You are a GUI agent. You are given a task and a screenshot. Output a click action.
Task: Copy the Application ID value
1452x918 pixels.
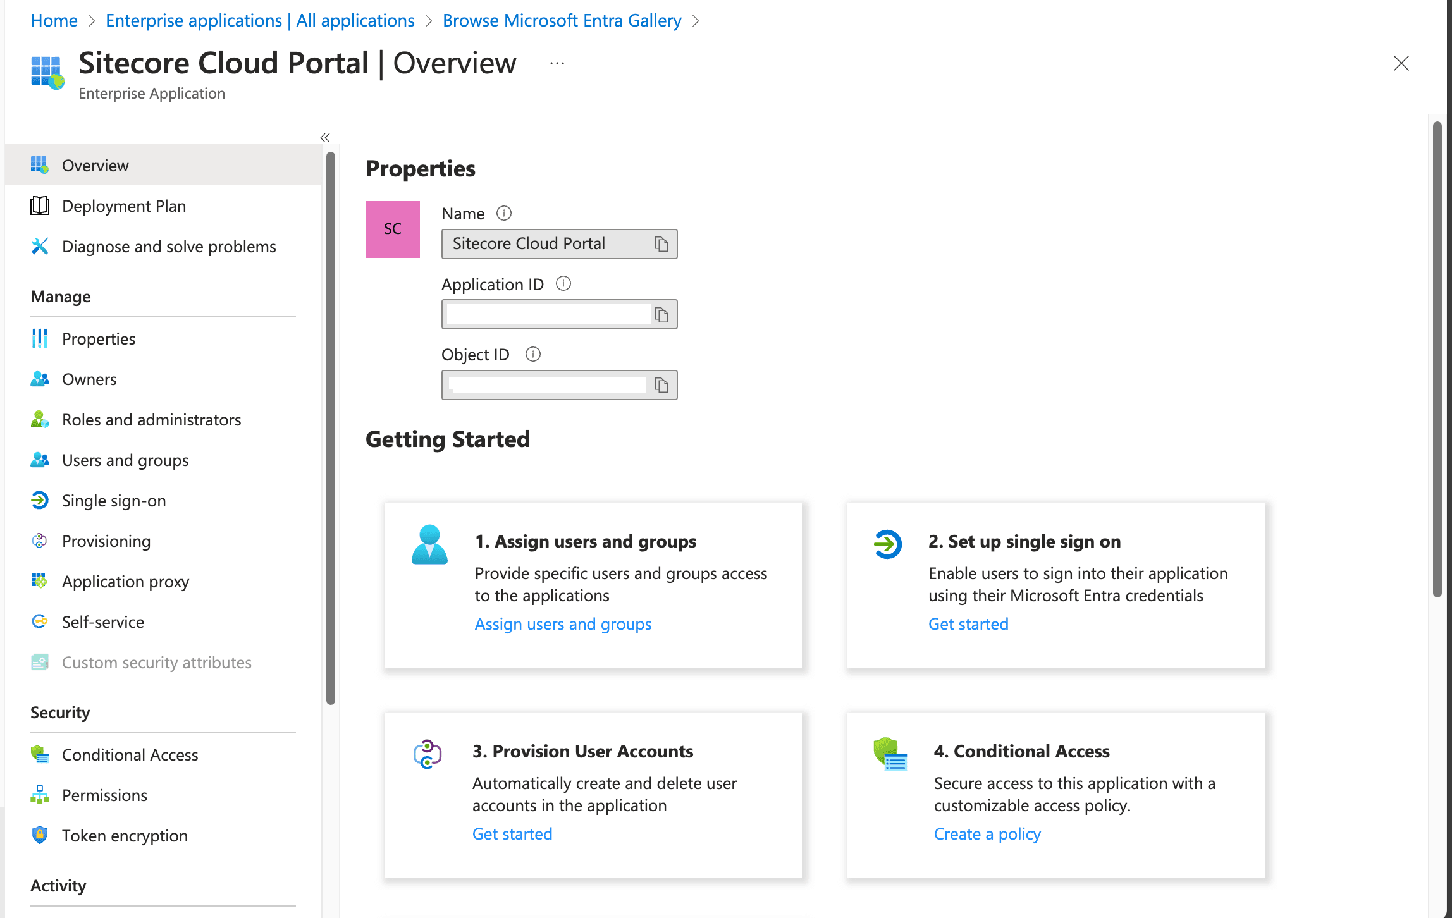point(661,315)
